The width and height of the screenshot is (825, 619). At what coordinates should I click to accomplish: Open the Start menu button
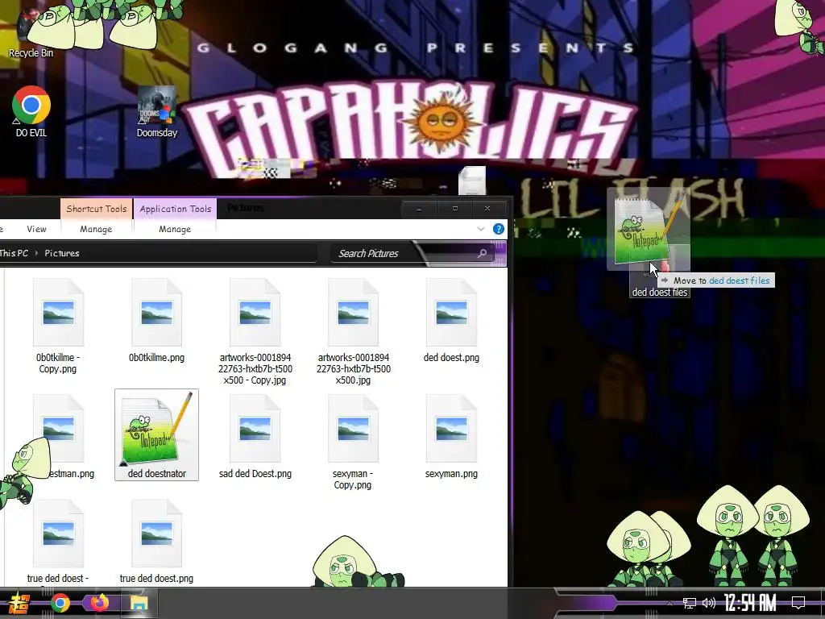click(x=18, y=603)
